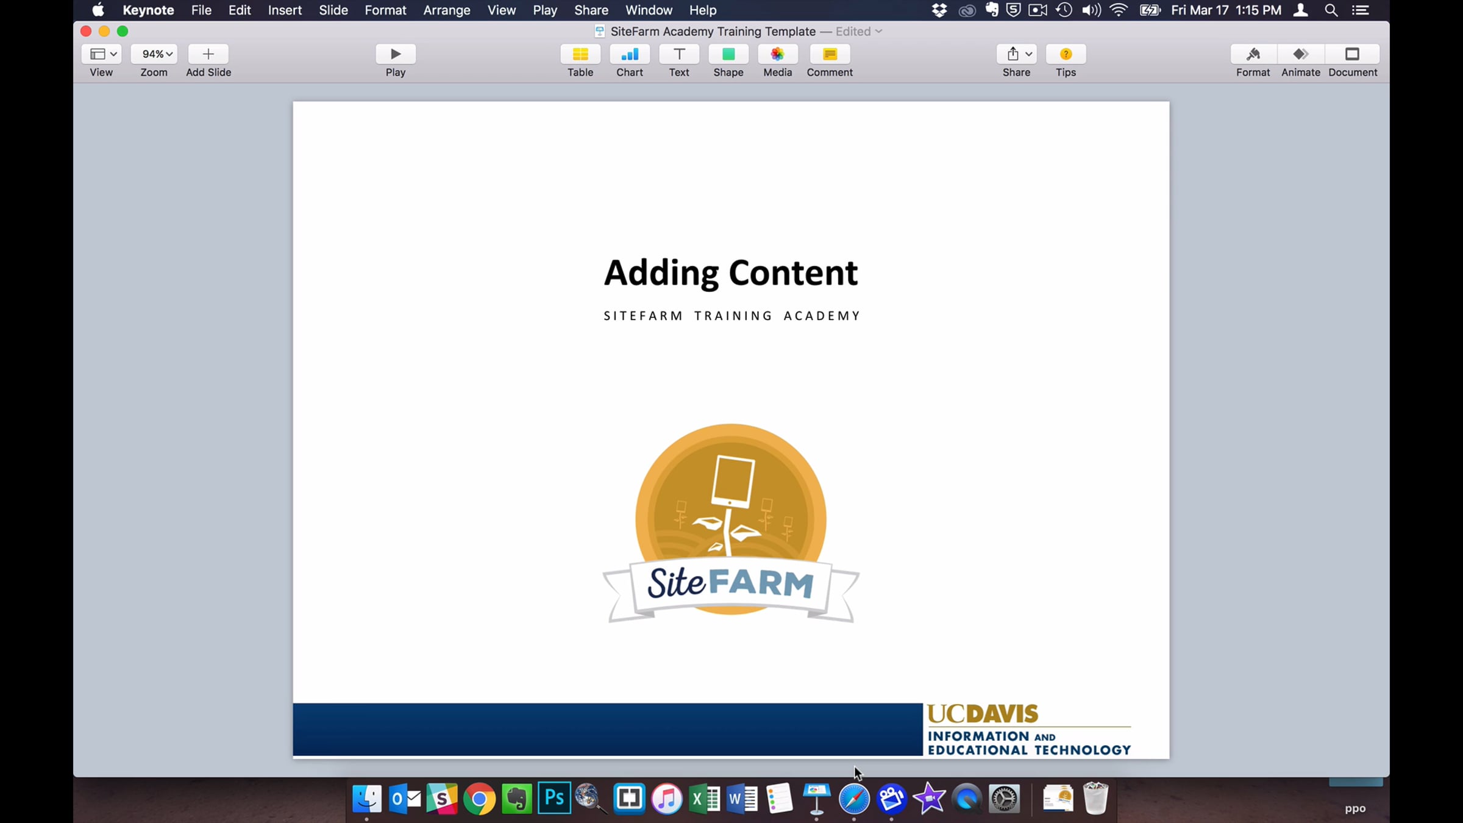
Task: Open the Trash in the Dock
Action: click(1095, 799)
